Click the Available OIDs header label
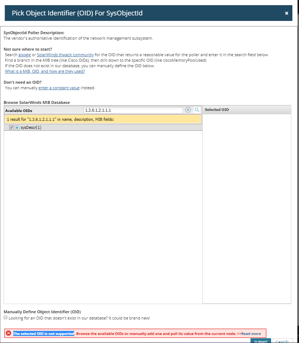The image size is (299, 343). (19, 111)
